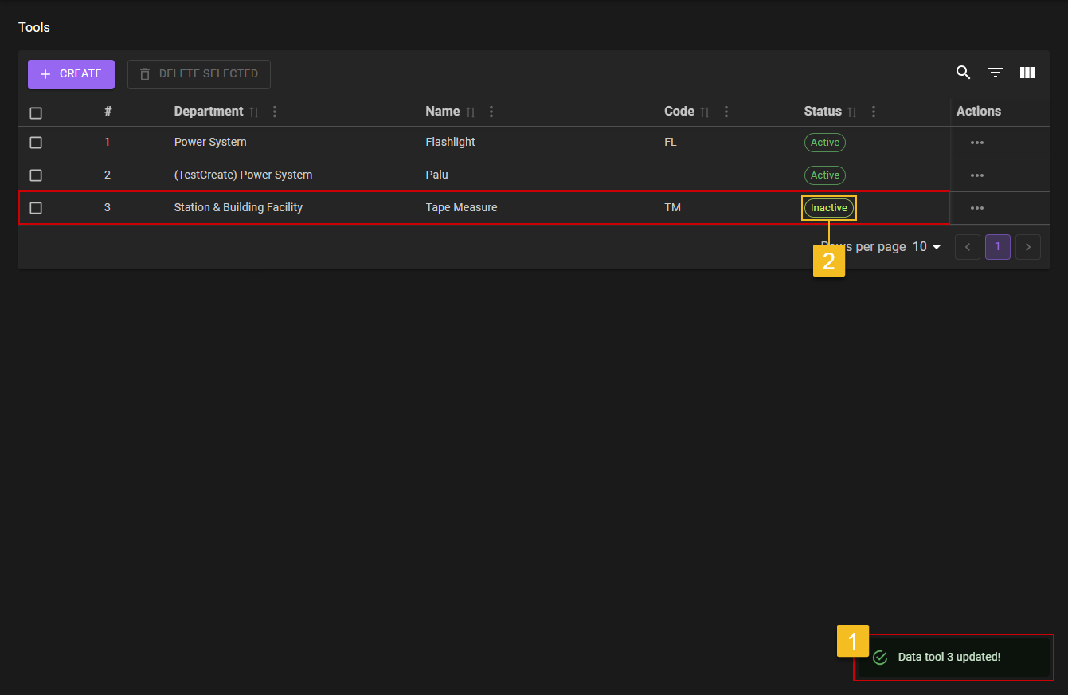Toggle the select-all header checkbox
The height and width of the screenshot is (695, 1068).
coord(36,113)
